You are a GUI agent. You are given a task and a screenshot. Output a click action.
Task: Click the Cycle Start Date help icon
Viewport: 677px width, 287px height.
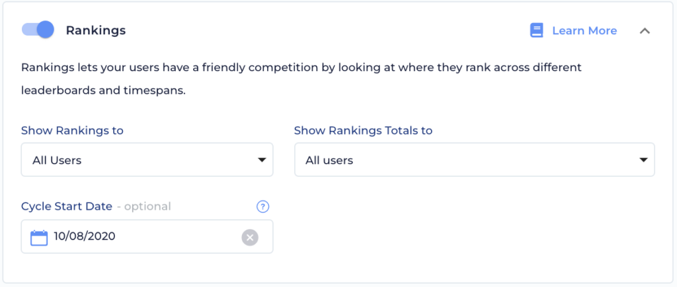click(263, 207)
